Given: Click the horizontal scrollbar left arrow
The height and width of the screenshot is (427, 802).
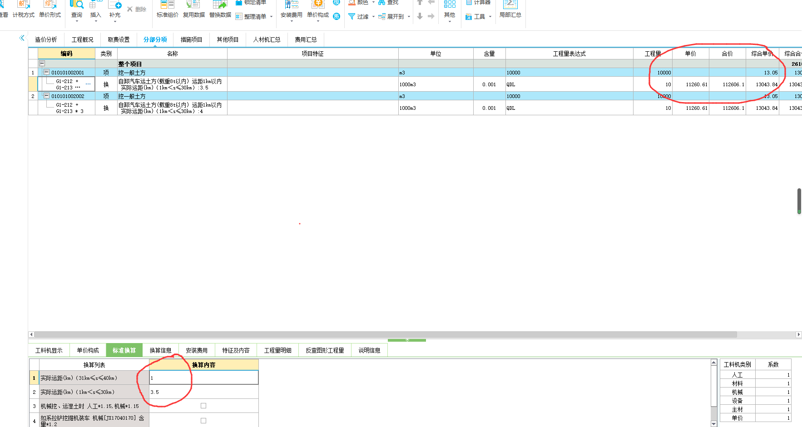Looking at the screenshot, I should pos(31,334).
